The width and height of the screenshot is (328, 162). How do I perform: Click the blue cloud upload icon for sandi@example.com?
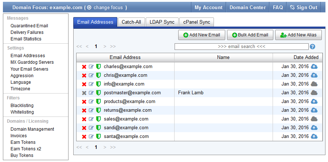(314, 128)
